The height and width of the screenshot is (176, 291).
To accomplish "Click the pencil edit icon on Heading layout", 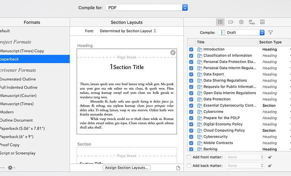I will coord(173,53).
